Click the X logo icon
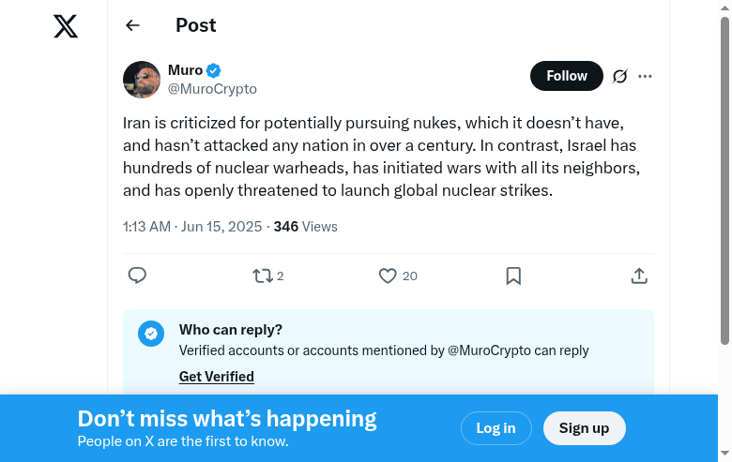Screen dimensions: 732x462 pyautogui.click(x=66, y=26)
